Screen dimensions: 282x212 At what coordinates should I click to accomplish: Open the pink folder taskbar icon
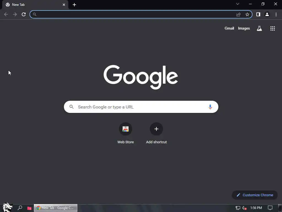pos(29,208)
